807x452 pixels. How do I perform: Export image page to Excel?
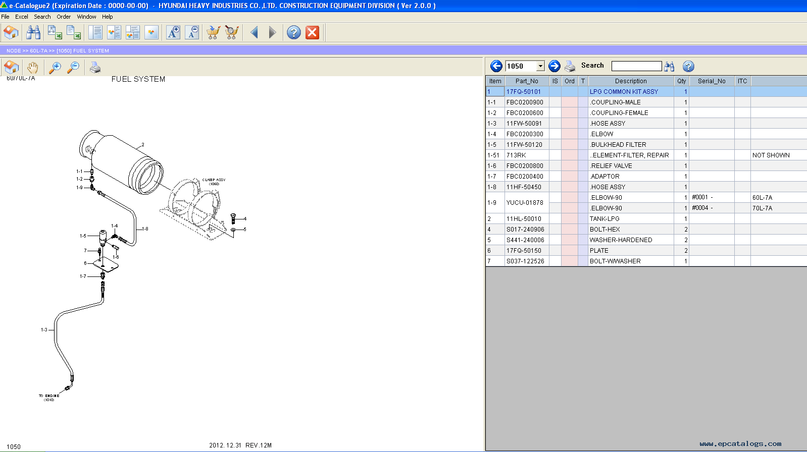click(55, 33)
